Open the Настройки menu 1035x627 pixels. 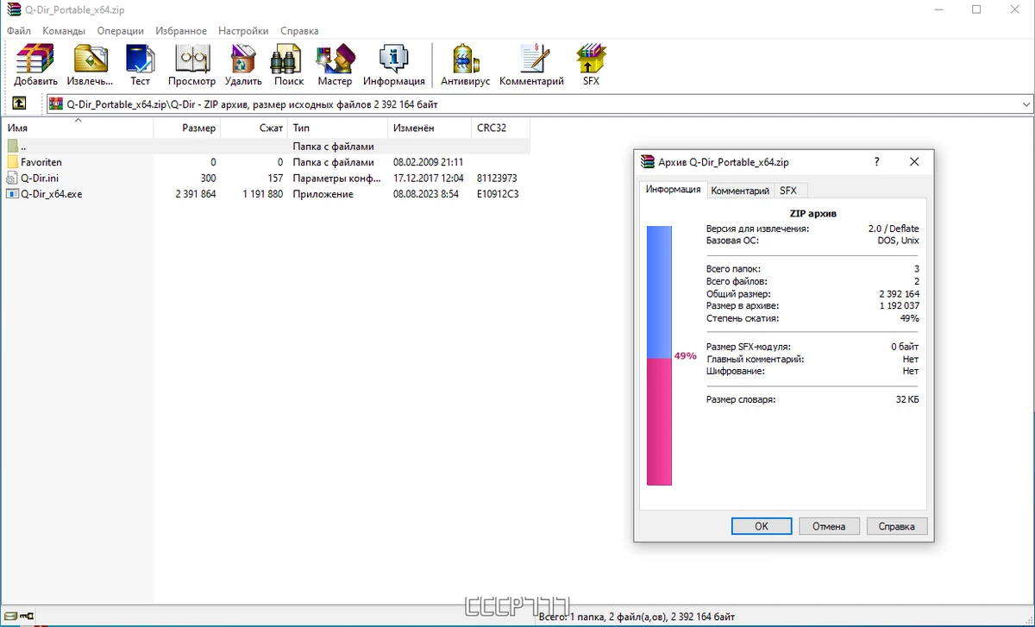(x=243, y=30)
